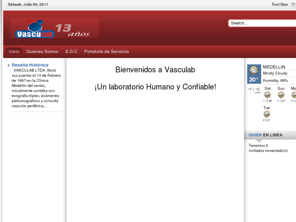Click the Bienvenidos a Vasculab heading
The width and height of the screenshot is (296, 222).
pyautogui.click(x=155, y=70)
